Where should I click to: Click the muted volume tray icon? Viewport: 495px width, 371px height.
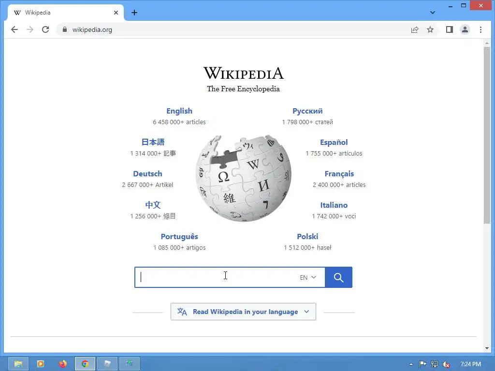446,364
